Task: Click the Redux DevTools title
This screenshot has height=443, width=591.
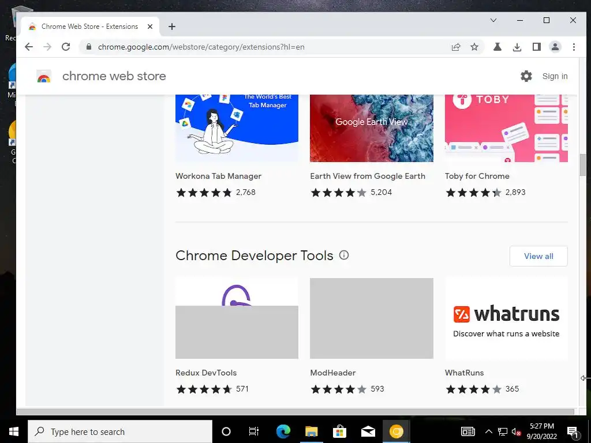Action: coord(206,373)
